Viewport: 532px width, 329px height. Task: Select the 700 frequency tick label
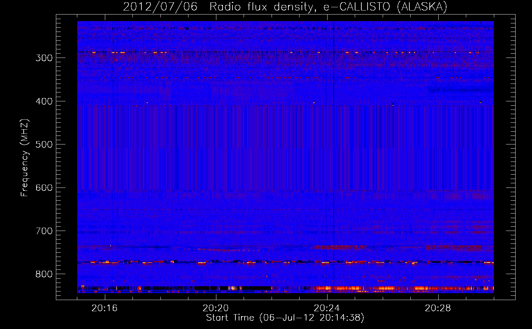point(44,231)
